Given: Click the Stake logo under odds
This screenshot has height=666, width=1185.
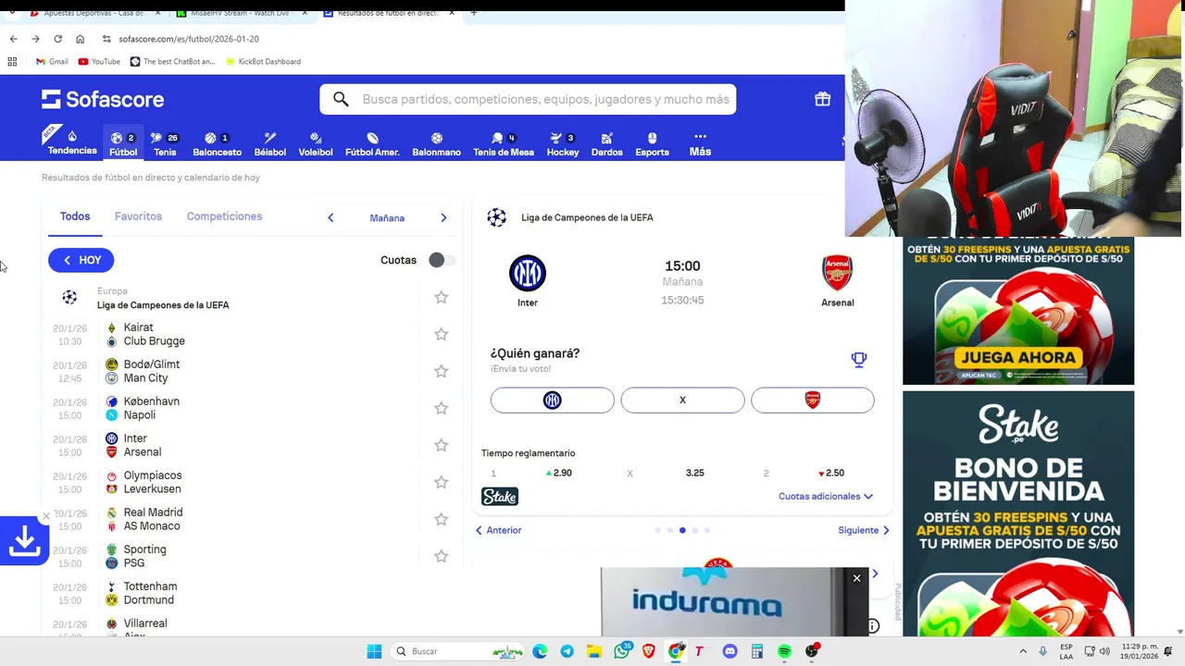Looking at the screenshot, I should click(500, 497).
